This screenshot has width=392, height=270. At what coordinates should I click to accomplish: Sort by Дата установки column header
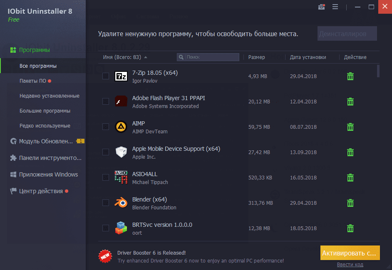tap(308, 57)
